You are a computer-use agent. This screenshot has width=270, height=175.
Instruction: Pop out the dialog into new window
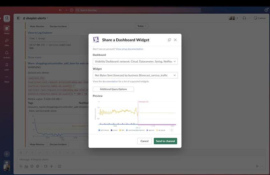tap(169, 40)
